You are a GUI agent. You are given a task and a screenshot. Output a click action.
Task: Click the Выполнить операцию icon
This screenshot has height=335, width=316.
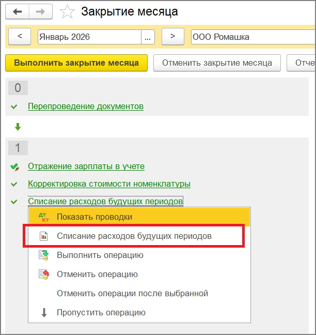[x=44, y=255]
